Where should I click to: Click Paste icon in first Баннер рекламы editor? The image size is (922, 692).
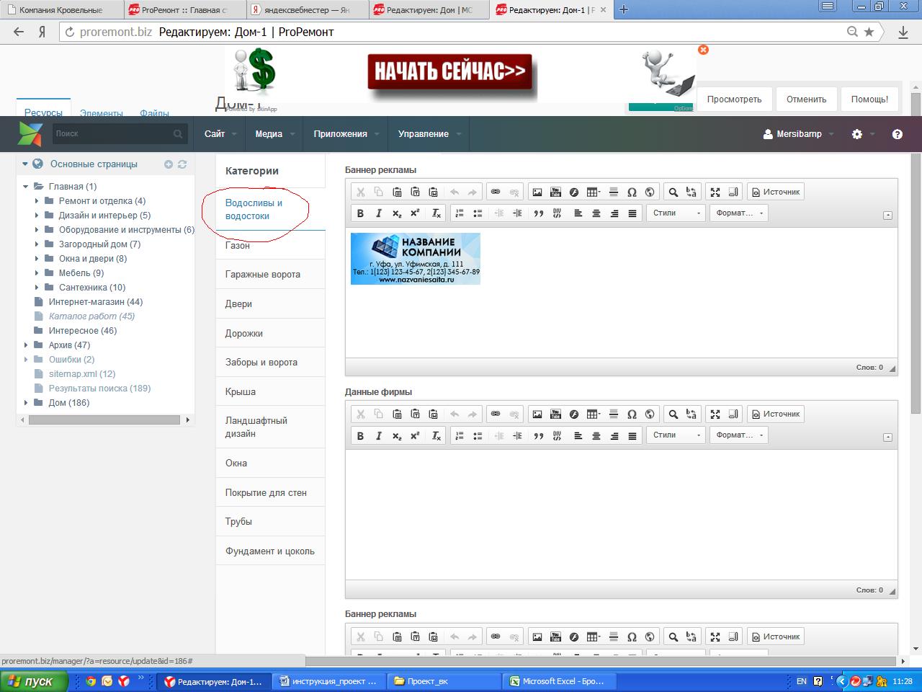click(397, 192)
